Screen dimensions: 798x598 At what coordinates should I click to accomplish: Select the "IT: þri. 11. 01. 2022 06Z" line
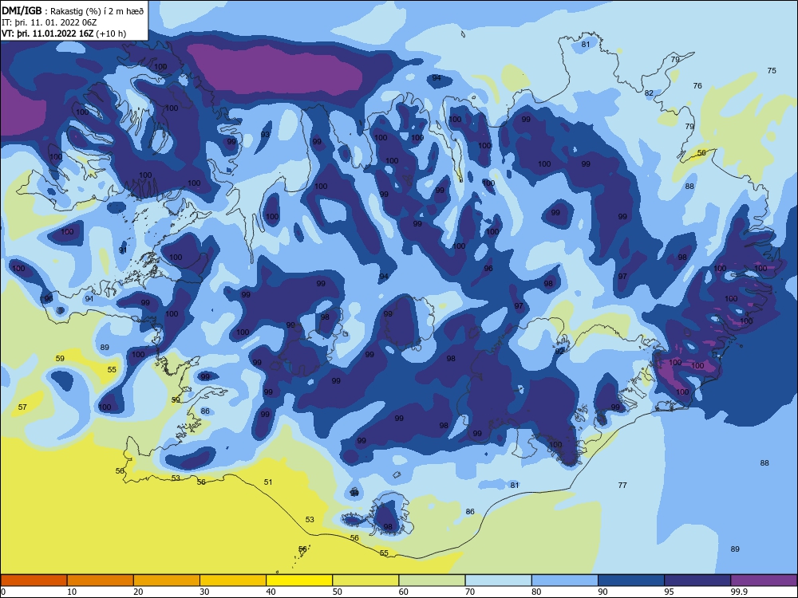coord(49,22)
